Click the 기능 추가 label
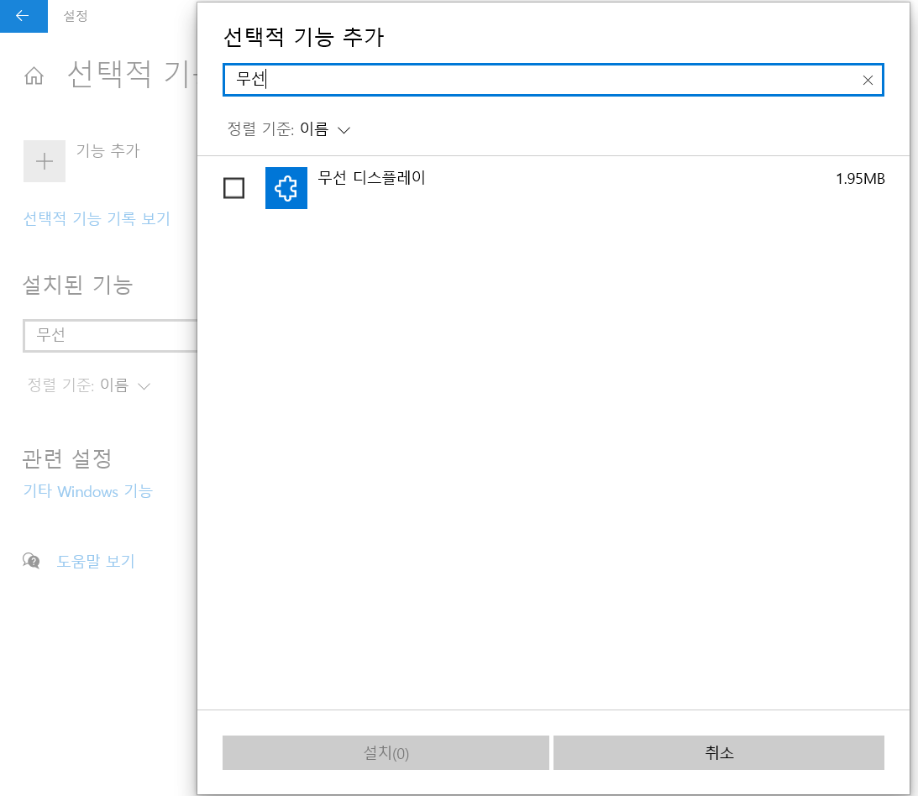918x796 pixels. click(x=108, y=151)
